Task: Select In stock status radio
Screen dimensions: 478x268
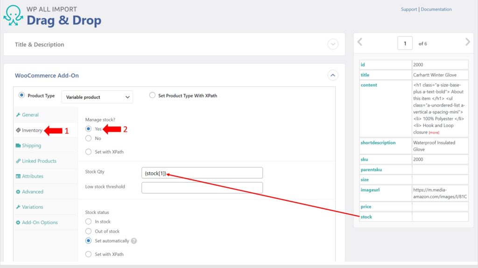Action: 88,221
